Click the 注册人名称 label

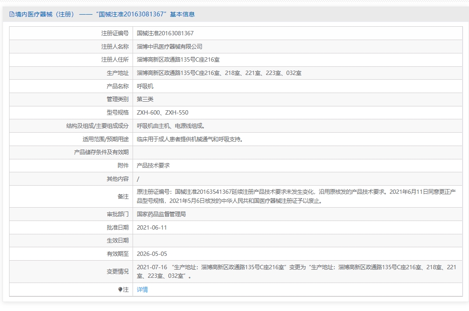[115, 47]
